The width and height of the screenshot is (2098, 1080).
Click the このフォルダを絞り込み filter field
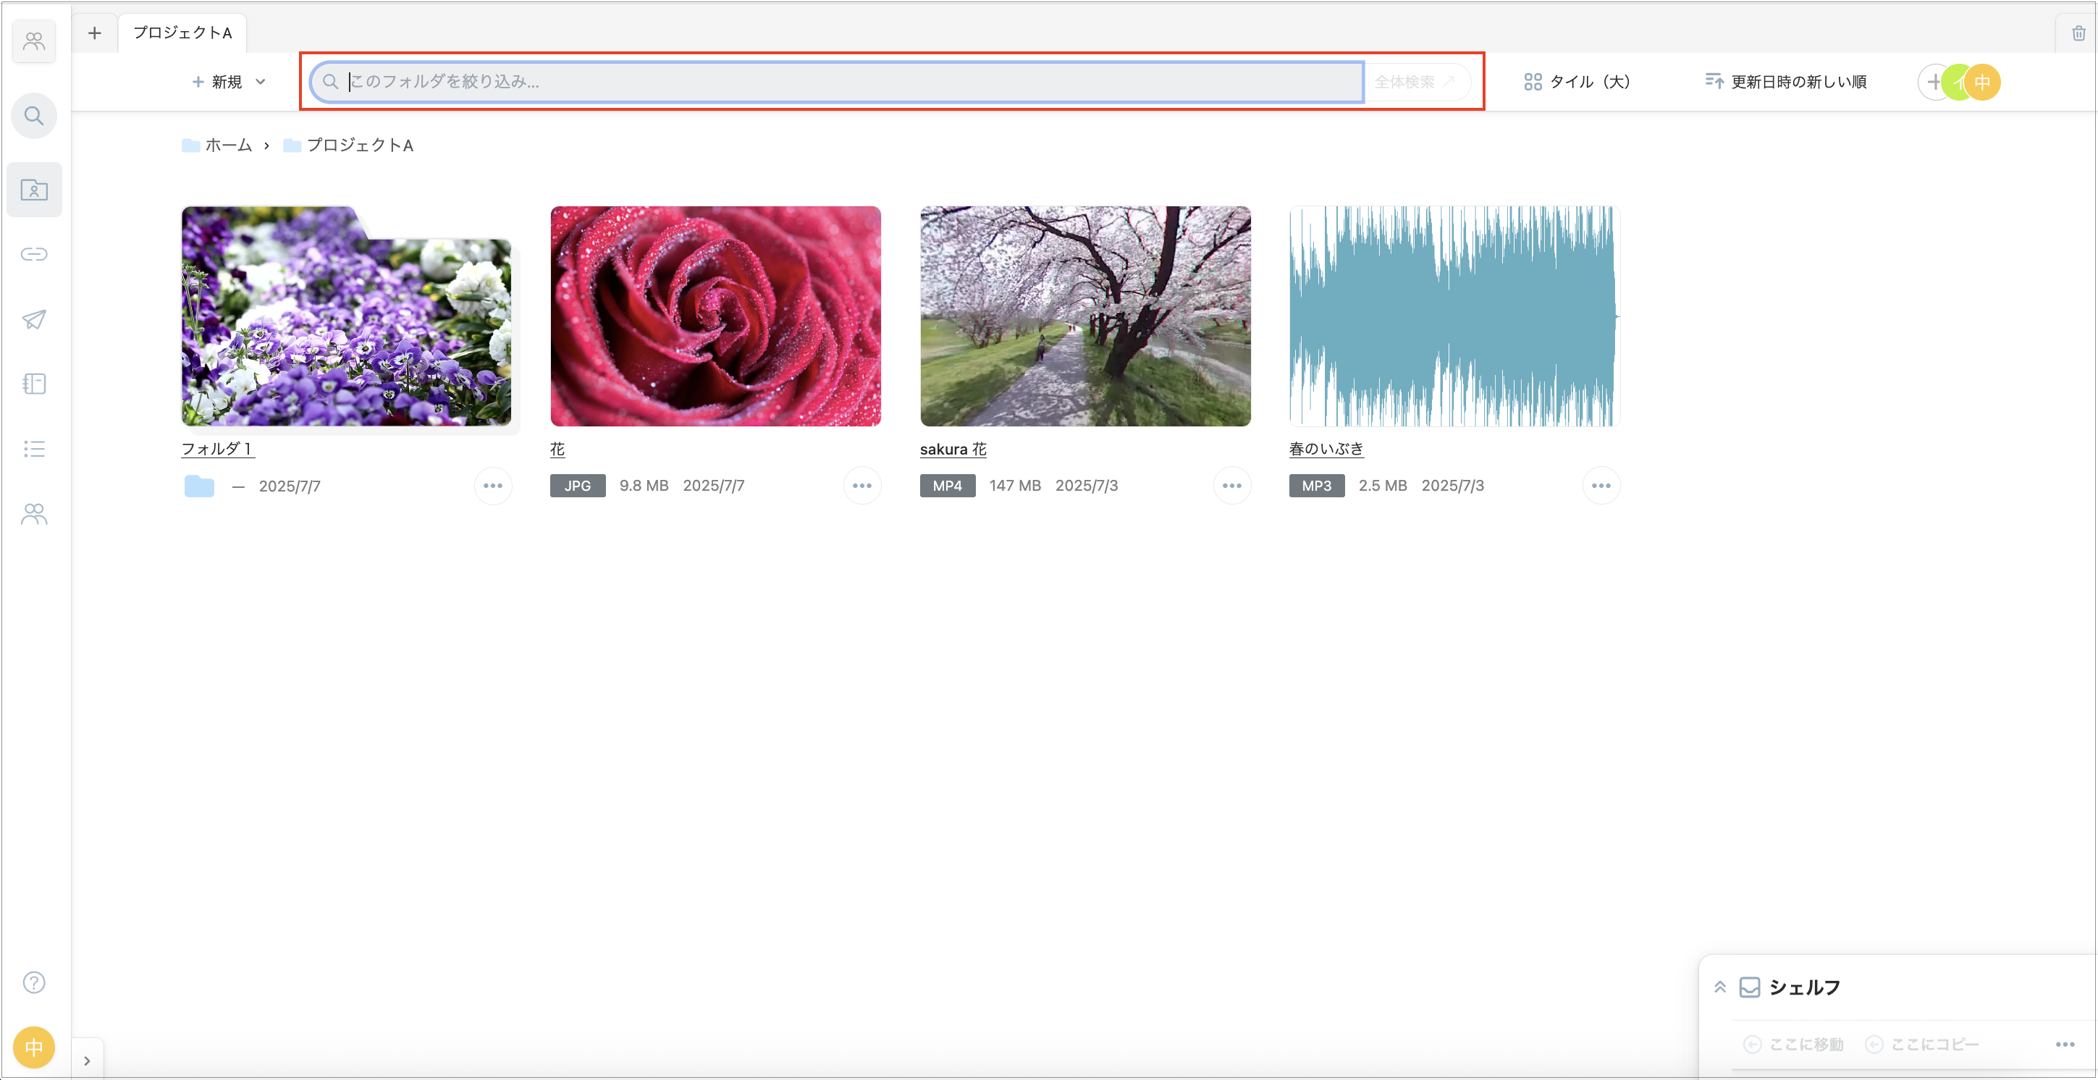838,82
